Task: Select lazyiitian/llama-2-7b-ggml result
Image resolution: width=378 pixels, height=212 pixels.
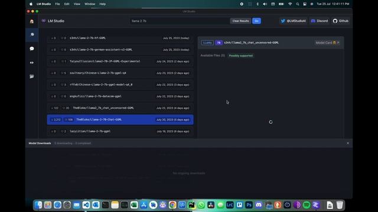Action: point(120,131)
